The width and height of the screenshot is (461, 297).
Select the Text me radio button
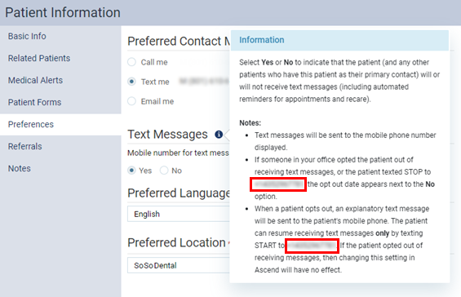coord(131,82)
